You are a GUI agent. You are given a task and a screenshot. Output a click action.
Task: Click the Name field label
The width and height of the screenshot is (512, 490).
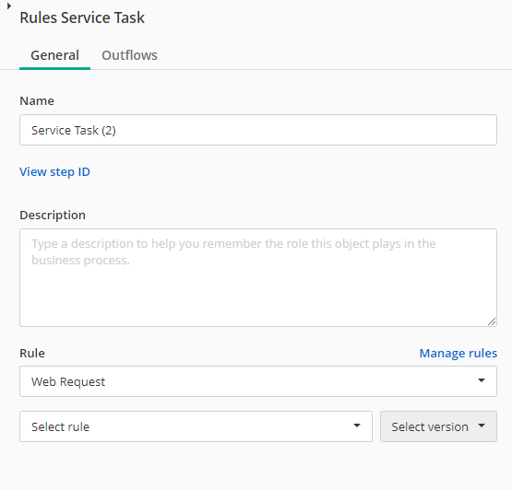point(37,101)
